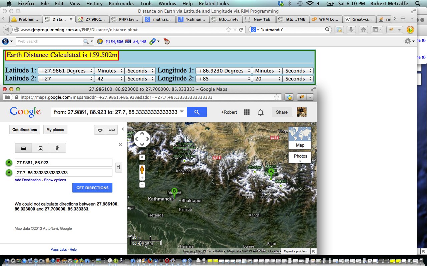The image size is (427, 266).
Task: Open a new Firefox tab with plus
Action: [x=403, y=19]
